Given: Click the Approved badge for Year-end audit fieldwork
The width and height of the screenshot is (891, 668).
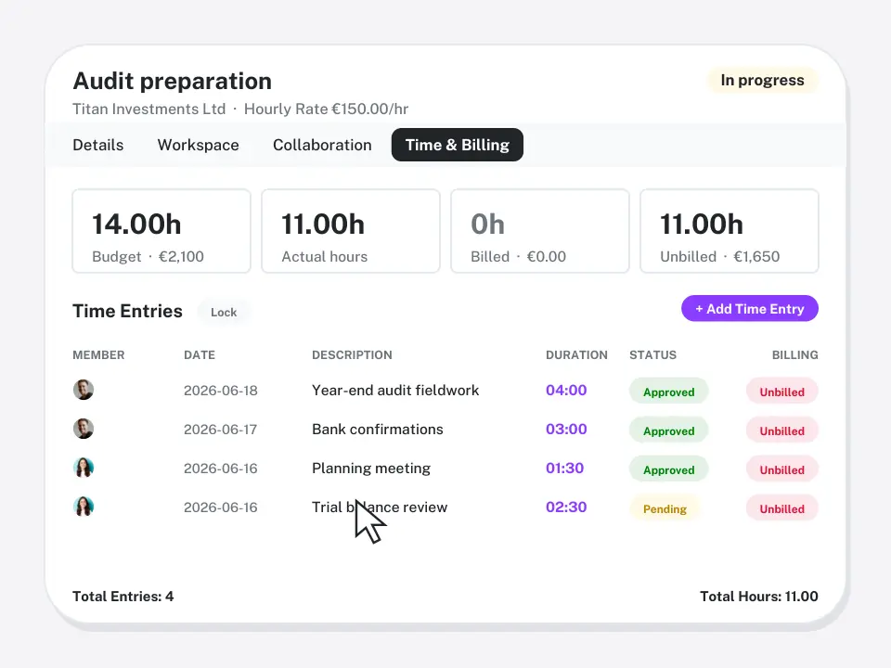Looking at the screenshot, I should tap(669, 392).
